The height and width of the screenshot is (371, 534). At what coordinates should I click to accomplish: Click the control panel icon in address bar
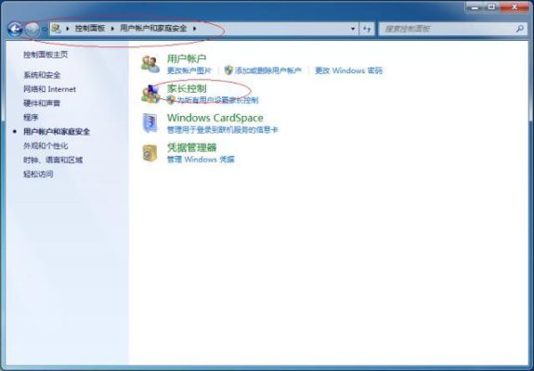tap(57, 29)
